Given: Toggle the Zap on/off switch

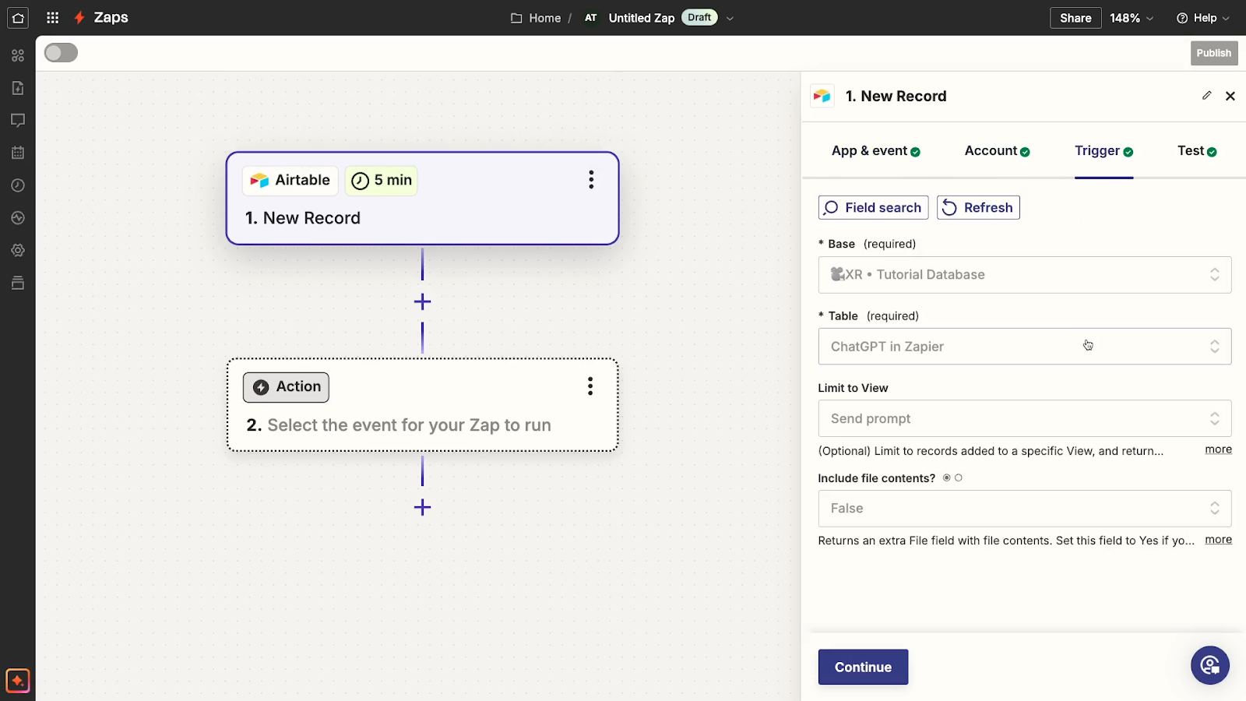Looking at the screenshot, I should click(x=61, y=53).
